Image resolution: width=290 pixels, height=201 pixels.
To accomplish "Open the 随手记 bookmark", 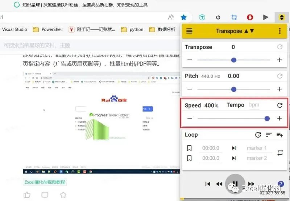I will (92, 29).
